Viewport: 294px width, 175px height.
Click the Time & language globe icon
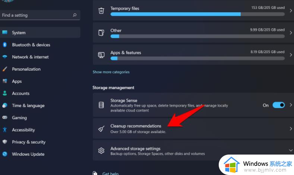[x=5, y=106]
